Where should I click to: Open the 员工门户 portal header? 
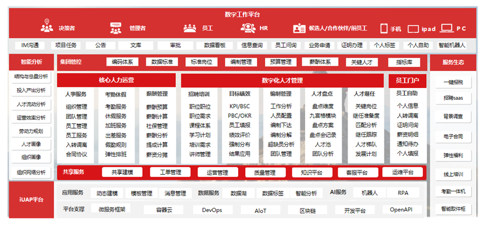(x=407, y=81)
